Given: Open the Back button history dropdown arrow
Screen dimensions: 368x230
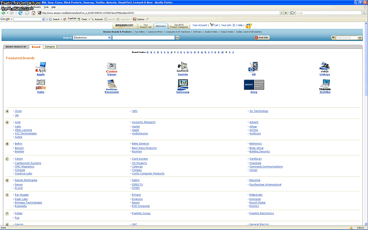Looking at the screenshot, I should 7,13.
